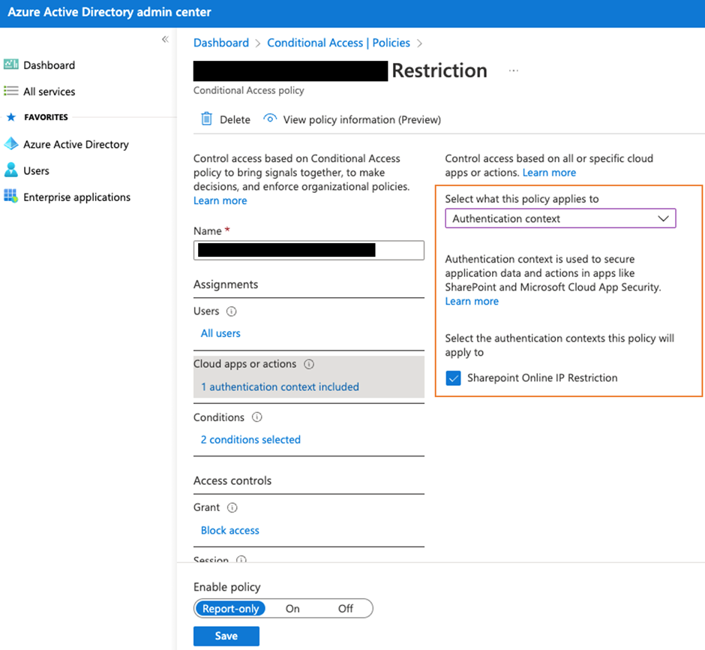Collapse the left sidebar with double-chevron icon
Screen dimensions: 705x650
point(166,40)
